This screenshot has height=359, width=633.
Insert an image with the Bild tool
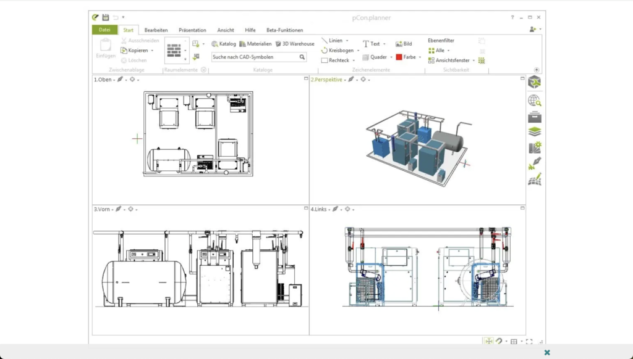pos(404,44)
